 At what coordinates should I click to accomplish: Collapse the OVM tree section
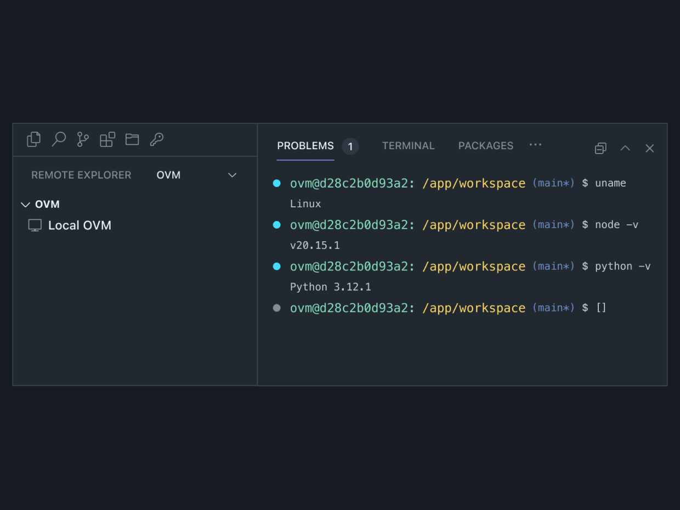tap(25, 205)
